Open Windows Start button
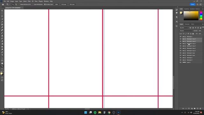Screen dimensions: 204x115 86,112
